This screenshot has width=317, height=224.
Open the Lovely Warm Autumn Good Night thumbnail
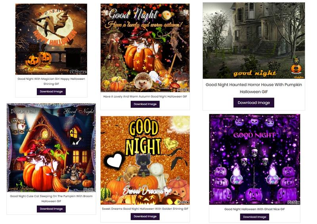tap(145, 48)
